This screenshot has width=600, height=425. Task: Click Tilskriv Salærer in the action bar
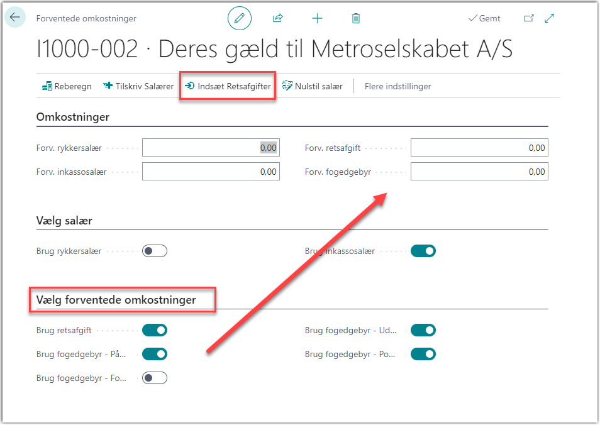pyautogui.click(x=138, y=86)
